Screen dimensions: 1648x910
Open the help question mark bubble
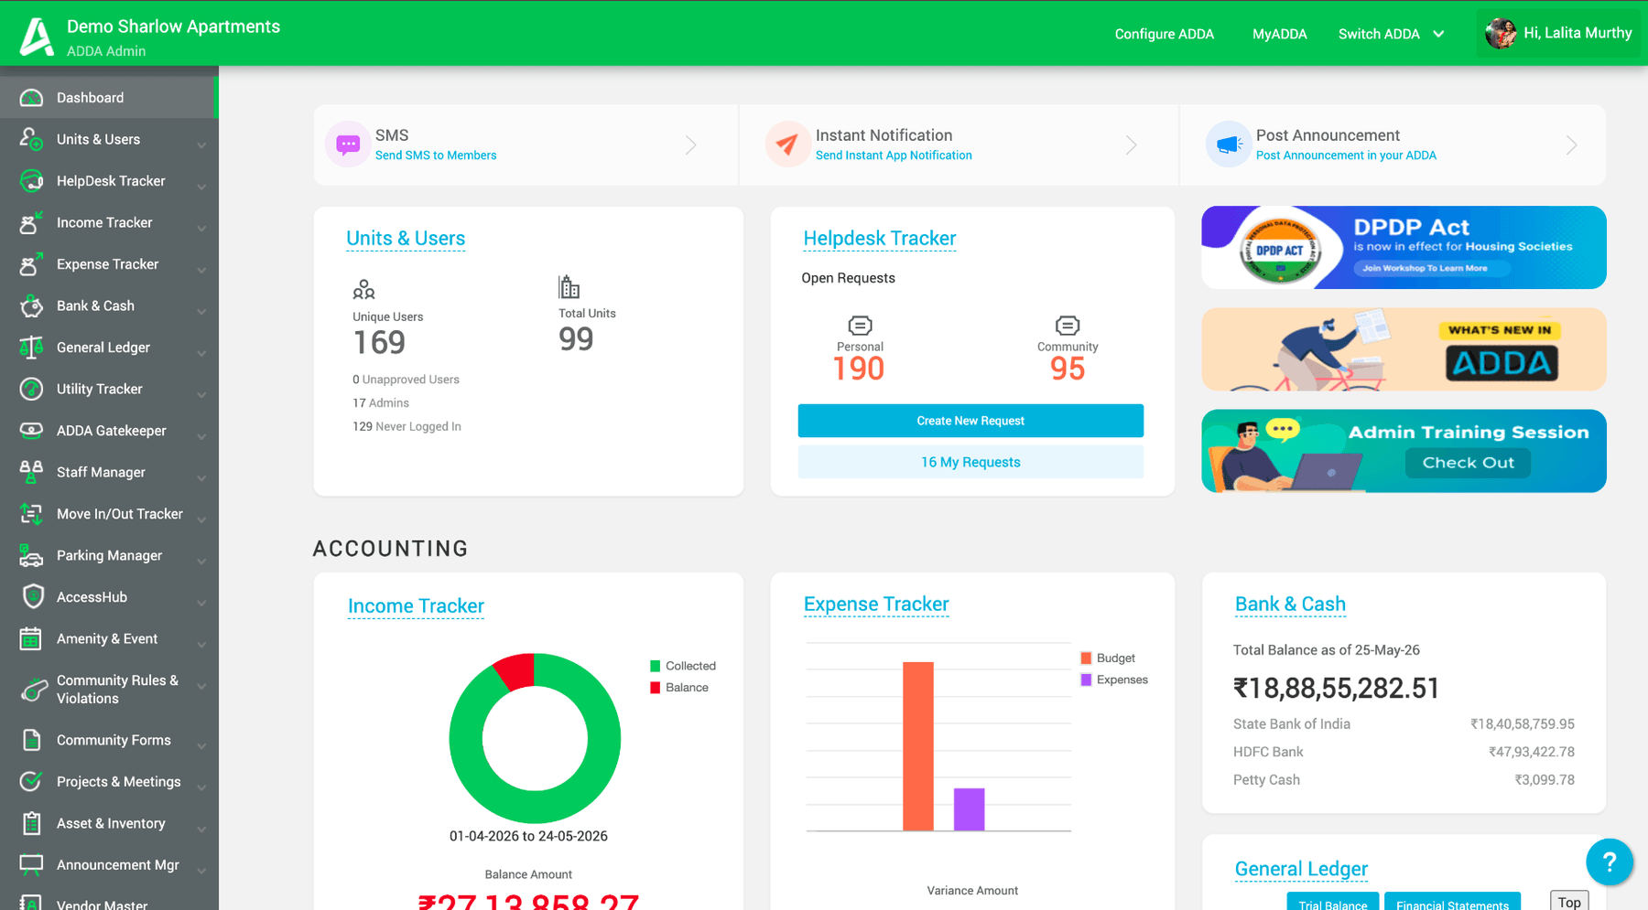pos(1609,862)
